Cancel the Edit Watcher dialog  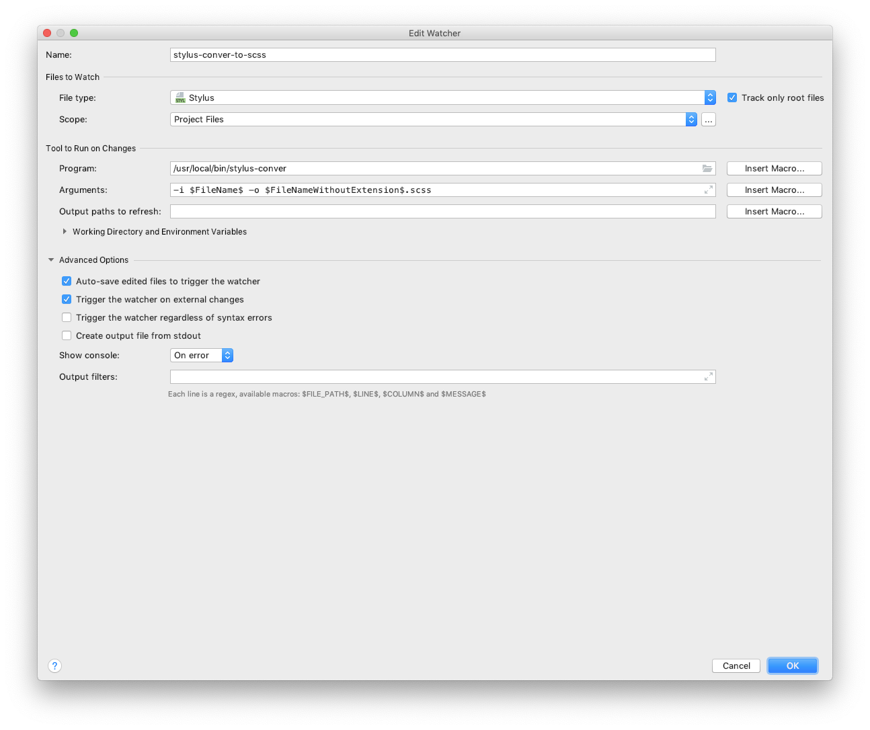(736, 665)
